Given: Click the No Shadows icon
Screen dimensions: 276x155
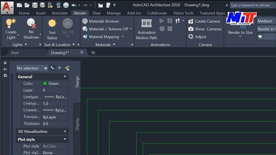Looking at the screenshot, I should point(31,23).
